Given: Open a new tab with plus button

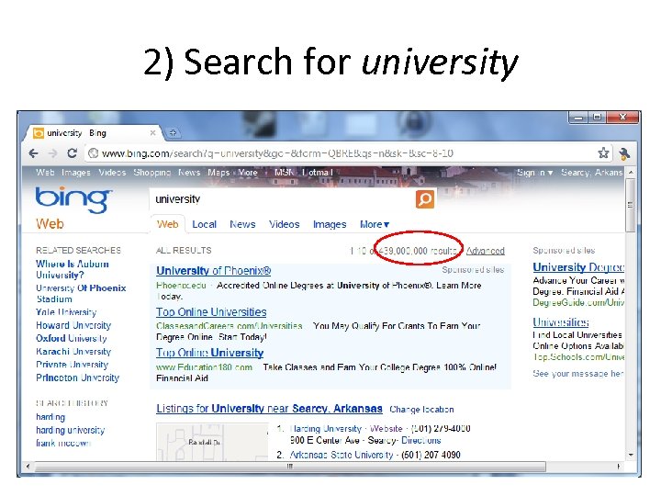Looking at the screenshot, I should pyautogui.click(x=173, y=133).
